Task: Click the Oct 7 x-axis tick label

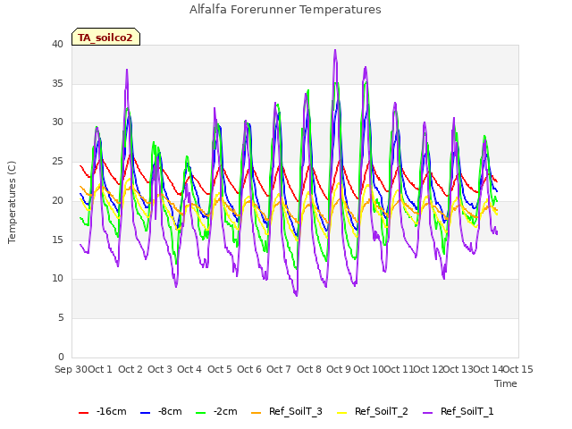Action: click(x=279, y=369)
